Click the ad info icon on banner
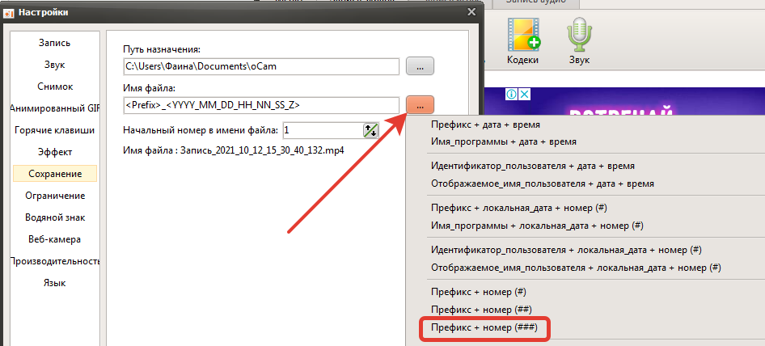This screenshot has width=765, height=346. (510, 95)
